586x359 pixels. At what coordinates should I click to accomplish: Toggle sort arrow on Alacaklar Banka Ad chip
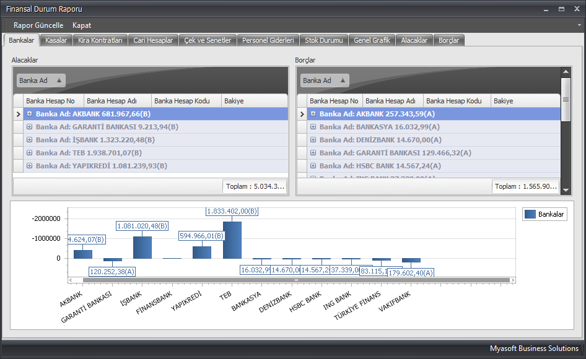click(59, 80)
